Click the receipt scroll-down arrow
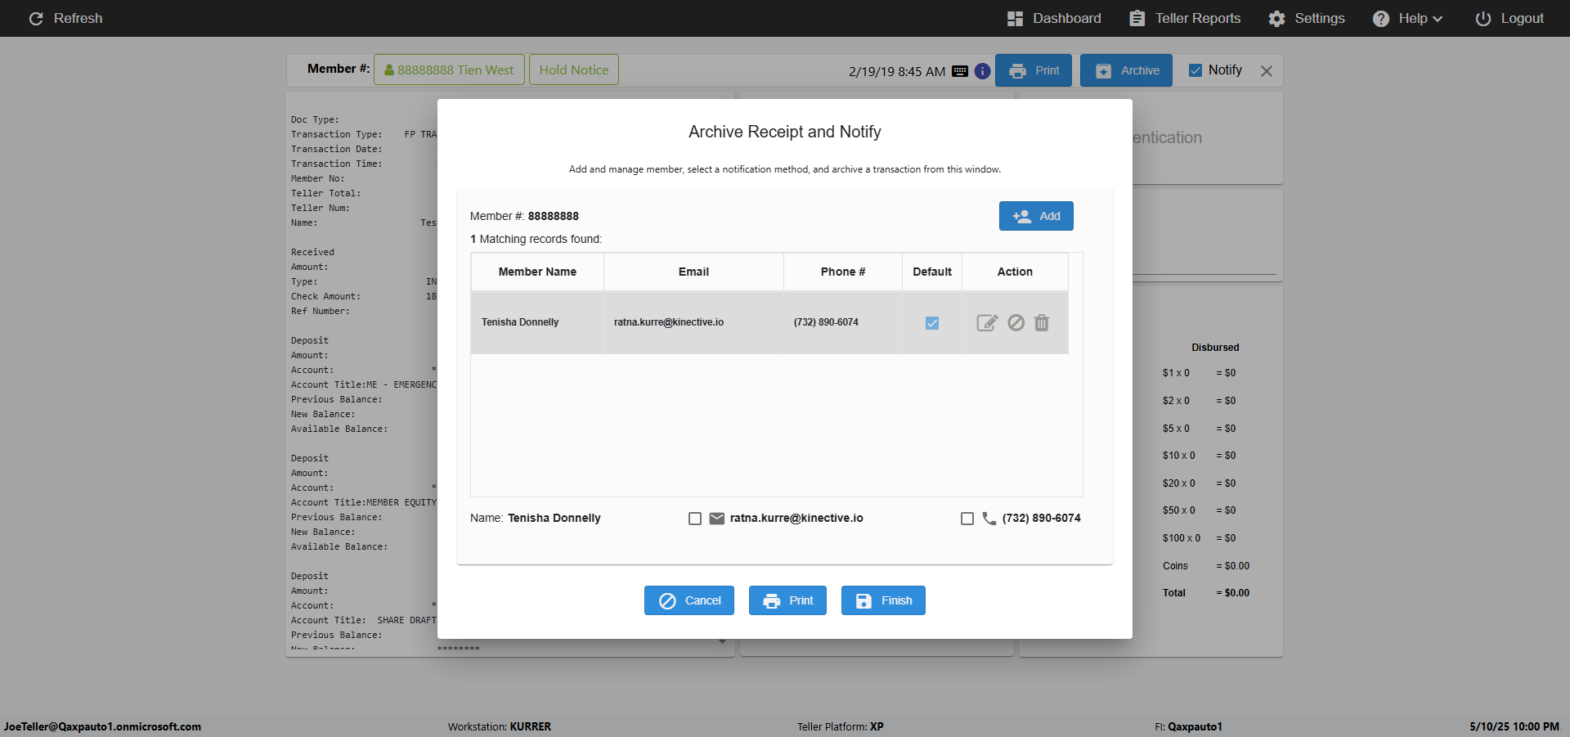Image resolution: width=1570 pixels, height=737 pixels. pos(722,642)
